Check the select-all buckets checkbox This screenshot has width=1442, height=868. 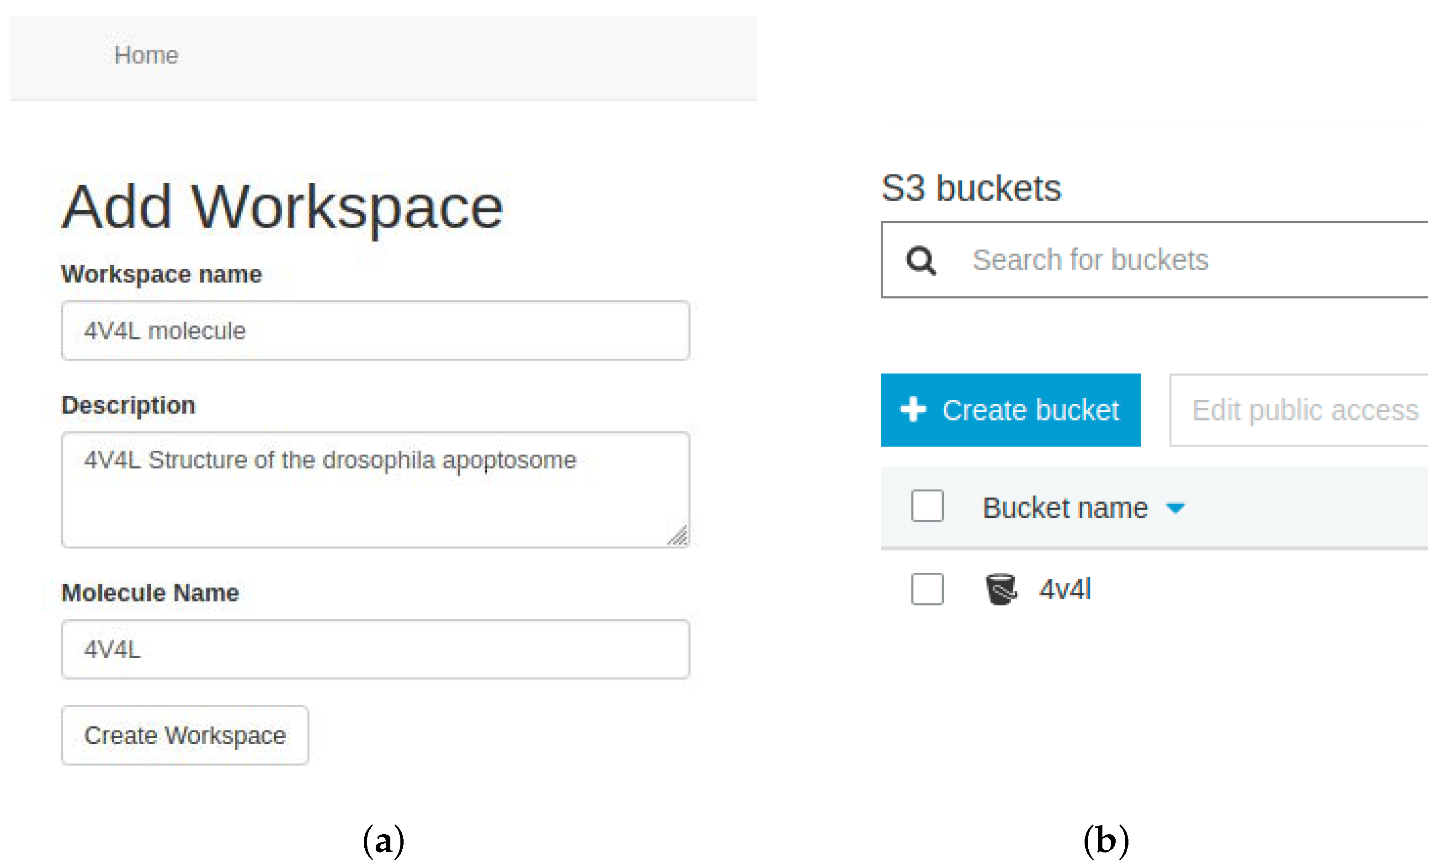coord(927,506)
